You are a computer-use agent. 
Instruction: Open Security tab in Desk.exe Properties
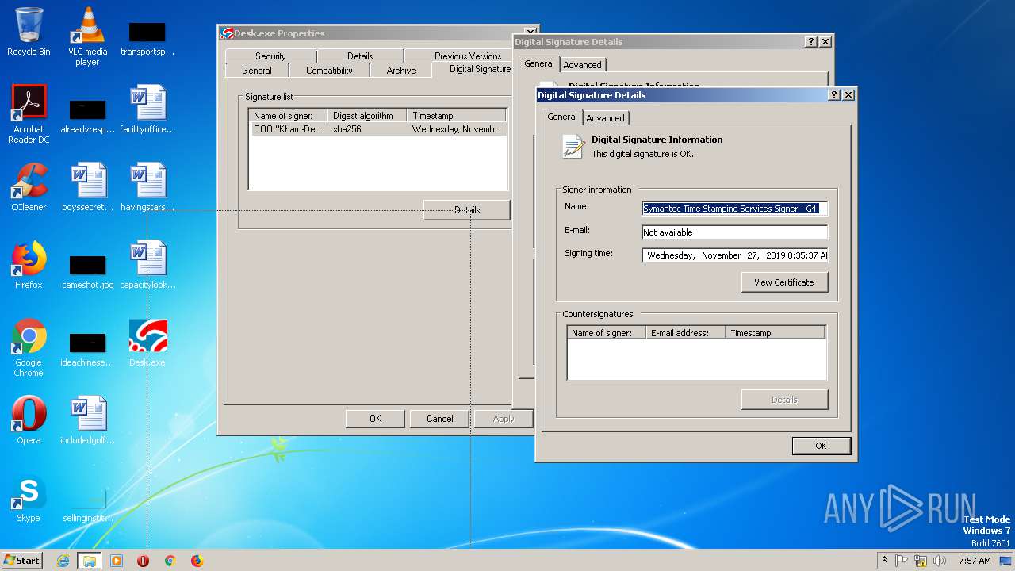tap(270, 56)
